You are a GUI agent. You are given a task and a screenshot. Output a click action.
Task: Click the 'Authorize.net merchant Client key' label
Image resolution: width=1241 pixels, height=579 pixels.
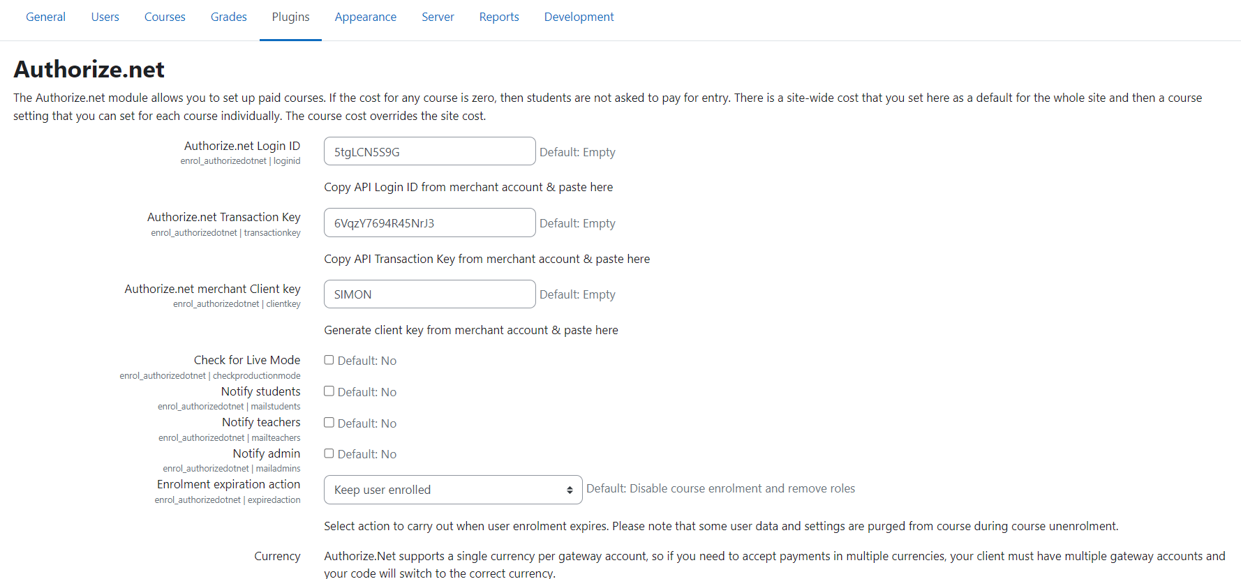212,289
